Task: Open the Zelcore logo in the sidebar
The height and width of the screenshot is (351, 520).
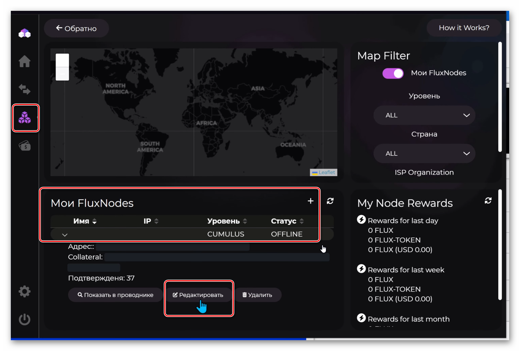Action: tap(24, 33)
